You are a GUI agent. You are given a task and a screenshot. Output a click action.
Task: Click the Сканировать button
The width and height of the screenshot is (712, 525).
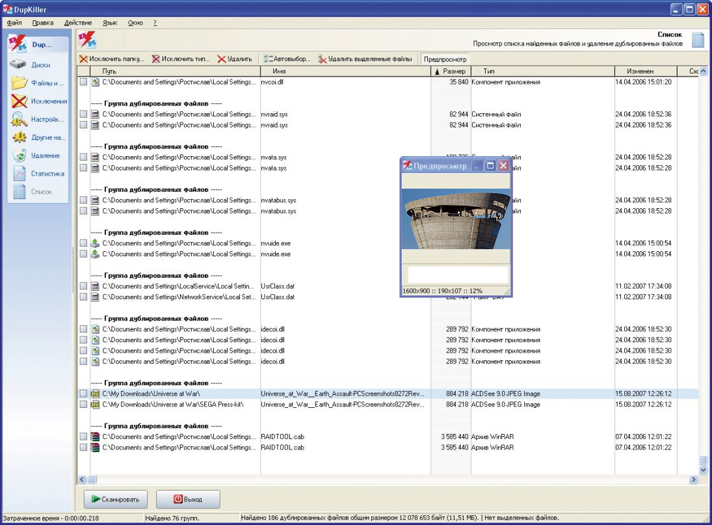click(116, 499)
